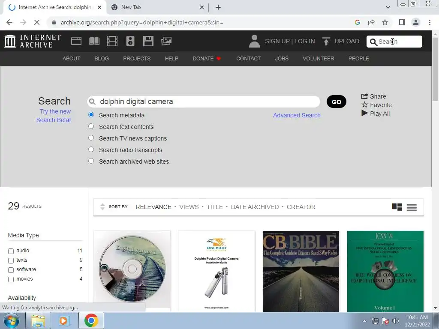
Task: Open the PROJECTS menu item
Action: pyautogui.click(x=137, y=58)
